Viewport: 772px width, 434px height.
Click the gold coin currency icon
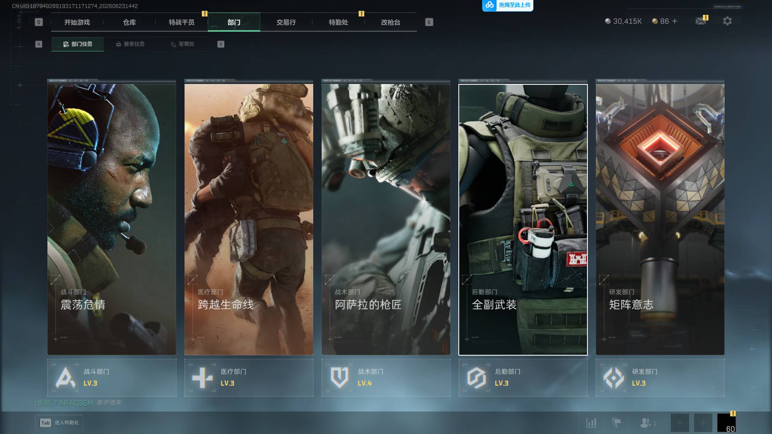(655, 21)
